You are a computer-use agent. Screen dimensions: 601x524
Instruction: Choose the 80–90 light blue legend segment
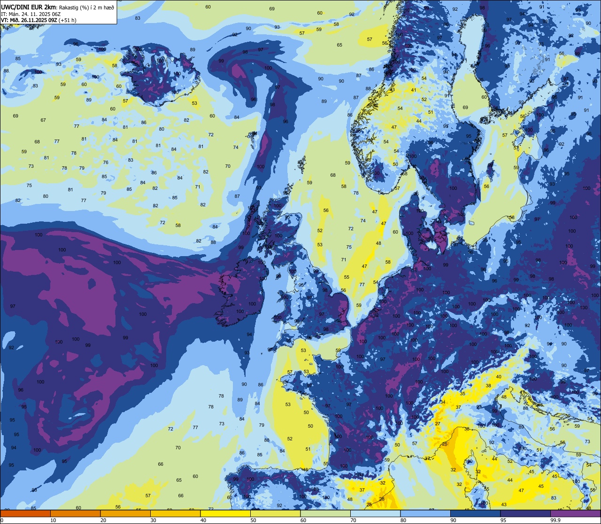(425, 513)
